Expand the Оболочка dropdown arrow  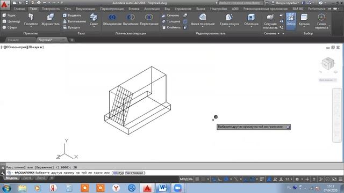pyautogui.click(x=251, y=27)
